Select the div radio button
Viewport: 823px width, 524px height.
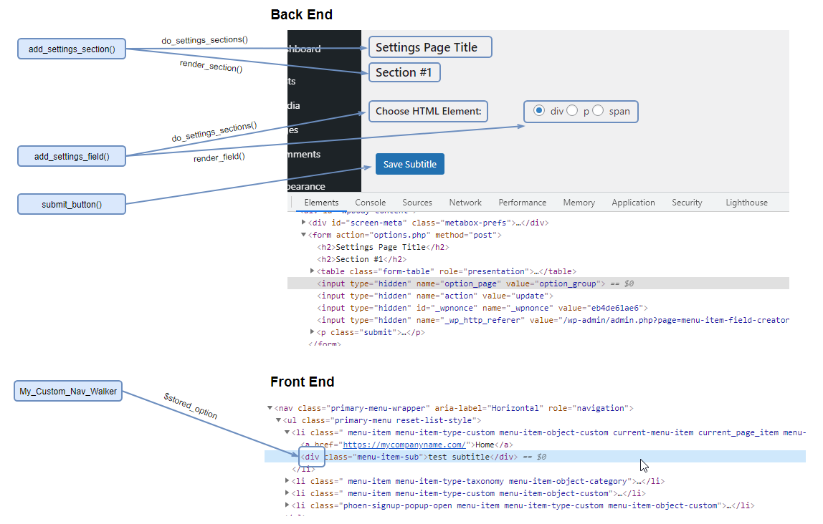tap(538, 110)
